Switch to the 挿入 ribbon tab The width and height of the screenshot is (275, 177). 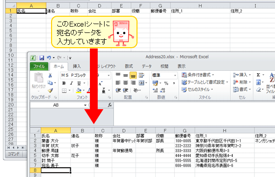point(77,66)
